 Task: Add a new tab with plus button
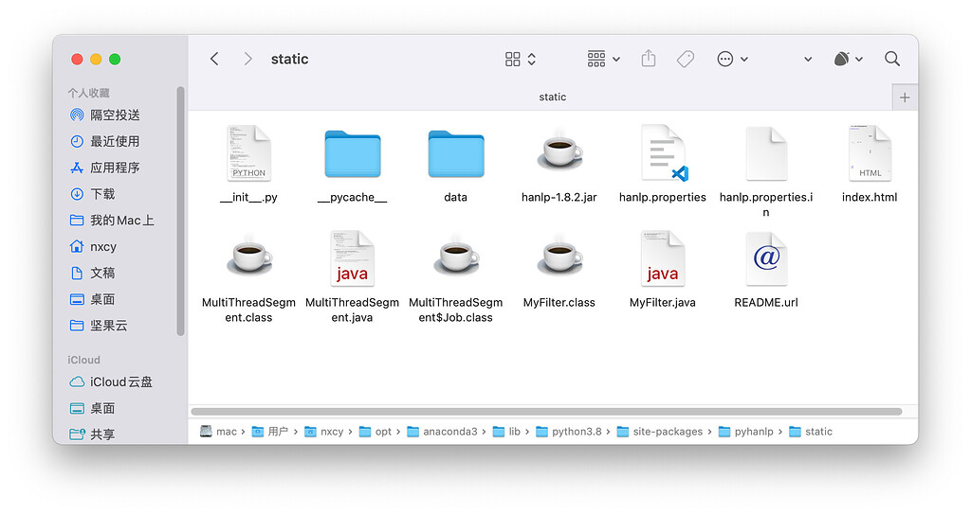pos(905,97)
